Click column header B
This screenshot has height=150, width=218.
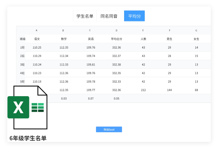click(x=63, y=30)
